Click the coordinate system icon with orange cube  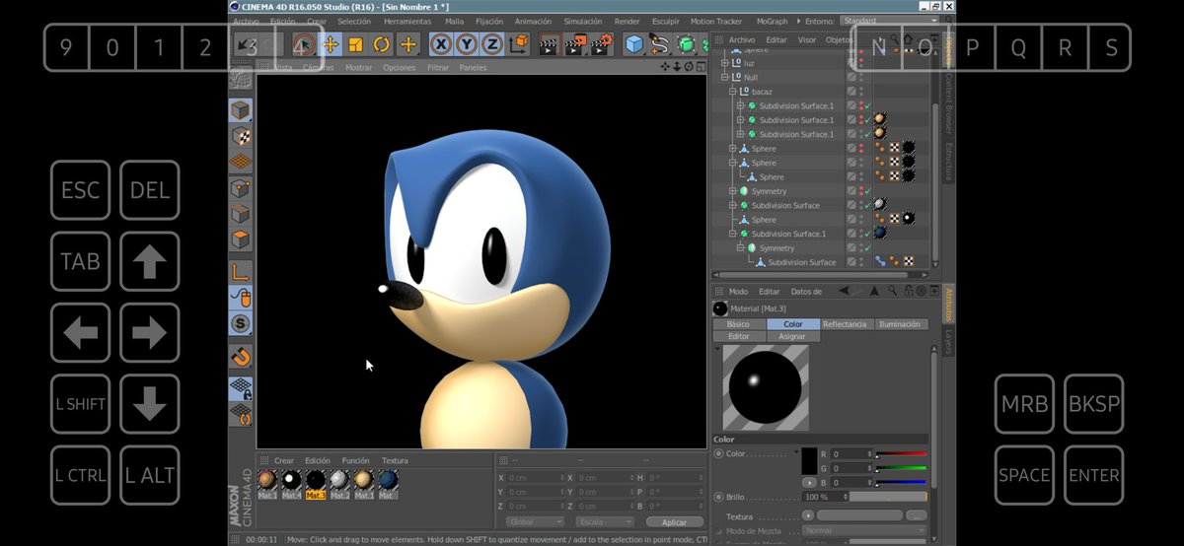tap(518, 43)
